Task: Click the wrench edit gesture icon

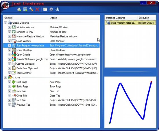Action: (31, 10)
